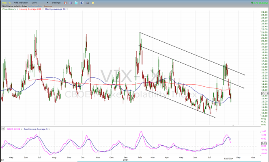Click the Add to Portfolio link

coord(35,6)
